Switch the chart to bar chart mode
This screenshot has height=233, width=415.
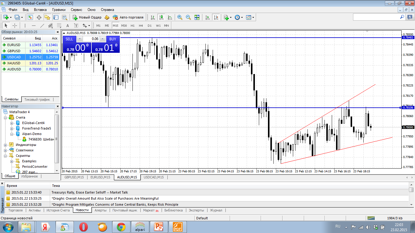153,17
